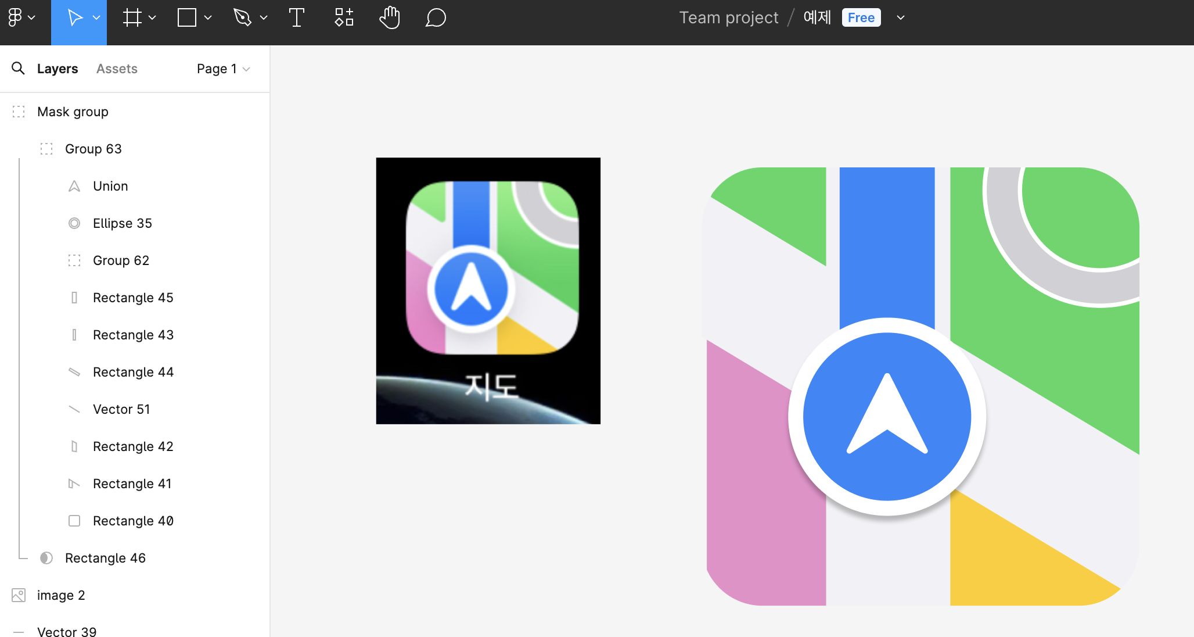Switch to the Assets tab
Image resolution: width=1194 pixels, height=637 pixels.
pyautogui.click(x=117, y=69)
